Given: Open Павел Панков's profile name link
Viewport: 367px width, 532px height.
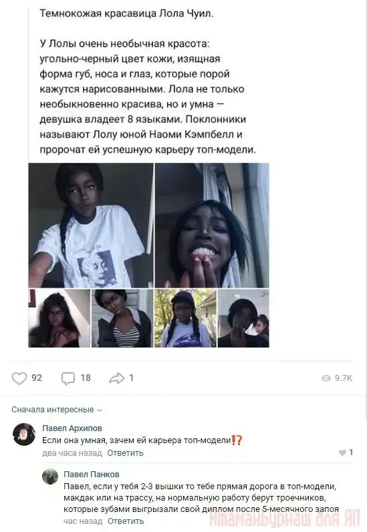Looking at the screenshot, I should 92,474.
